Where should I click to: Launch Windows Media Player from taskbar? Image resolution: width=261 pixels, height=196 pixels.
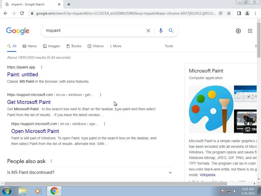click(38, 191)
